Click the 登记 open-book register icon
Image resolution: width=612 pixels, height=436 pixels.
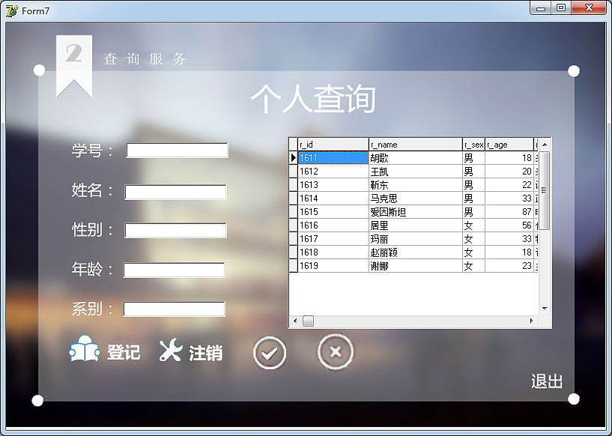82,351
